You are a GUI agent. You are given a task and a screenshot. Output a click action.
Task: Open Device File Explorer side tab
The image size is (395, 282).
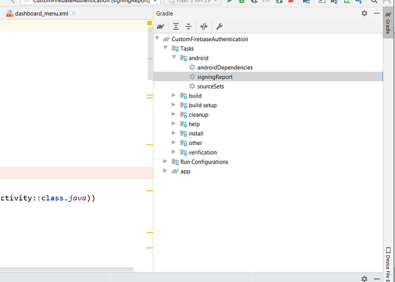388,265
